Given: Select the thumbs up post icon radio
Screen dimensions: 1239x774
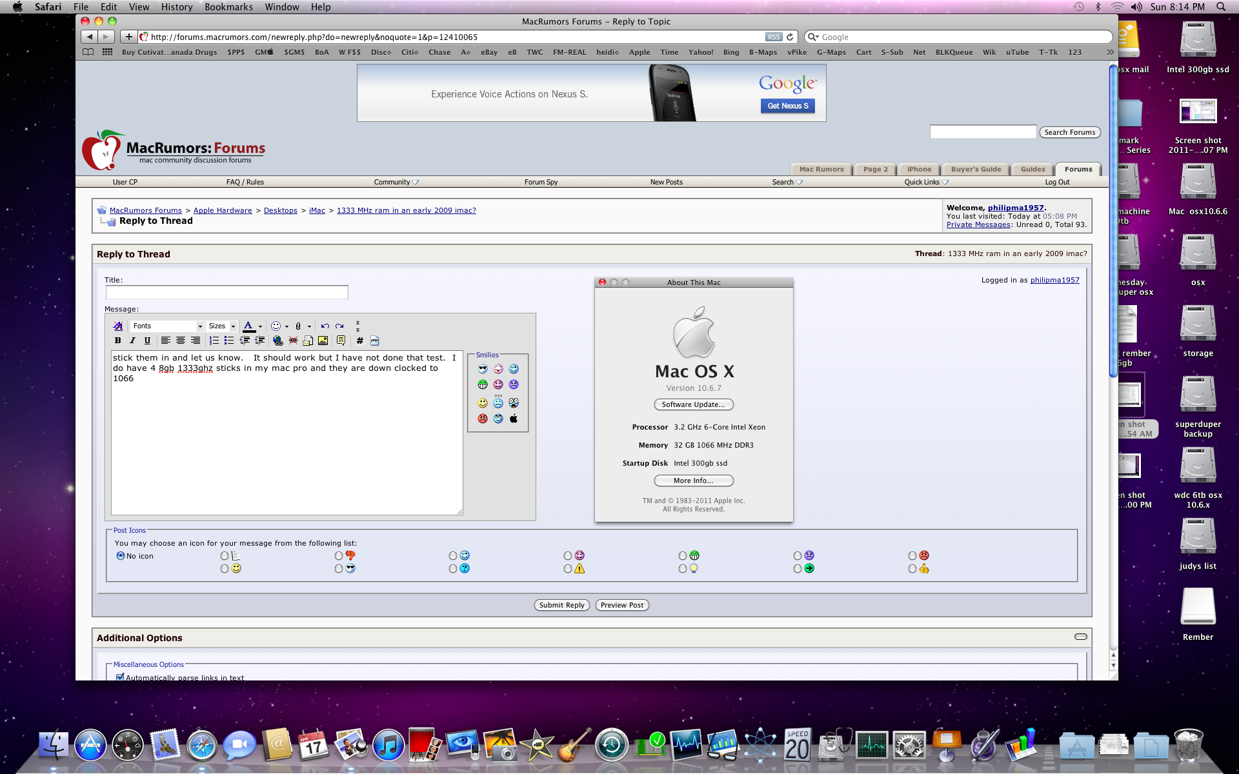Looking at the screenshot, I should 912,569.
